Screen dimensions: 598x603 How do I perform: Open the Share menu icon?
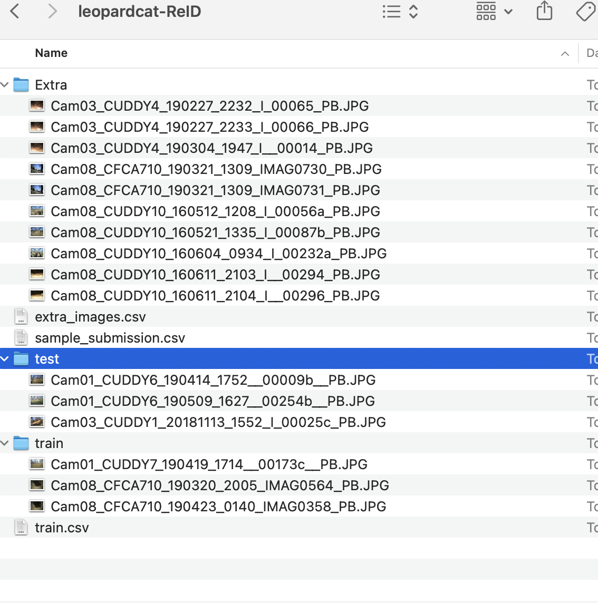544,11
